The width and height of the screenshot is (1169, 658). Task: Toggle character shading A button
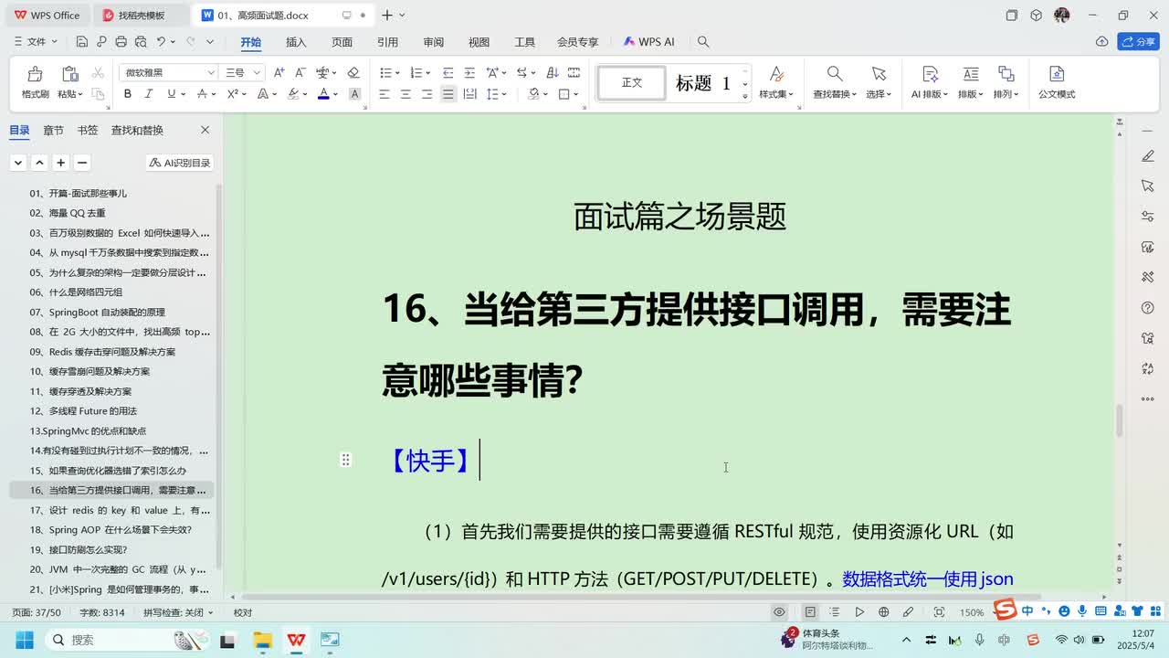point(355,94)
